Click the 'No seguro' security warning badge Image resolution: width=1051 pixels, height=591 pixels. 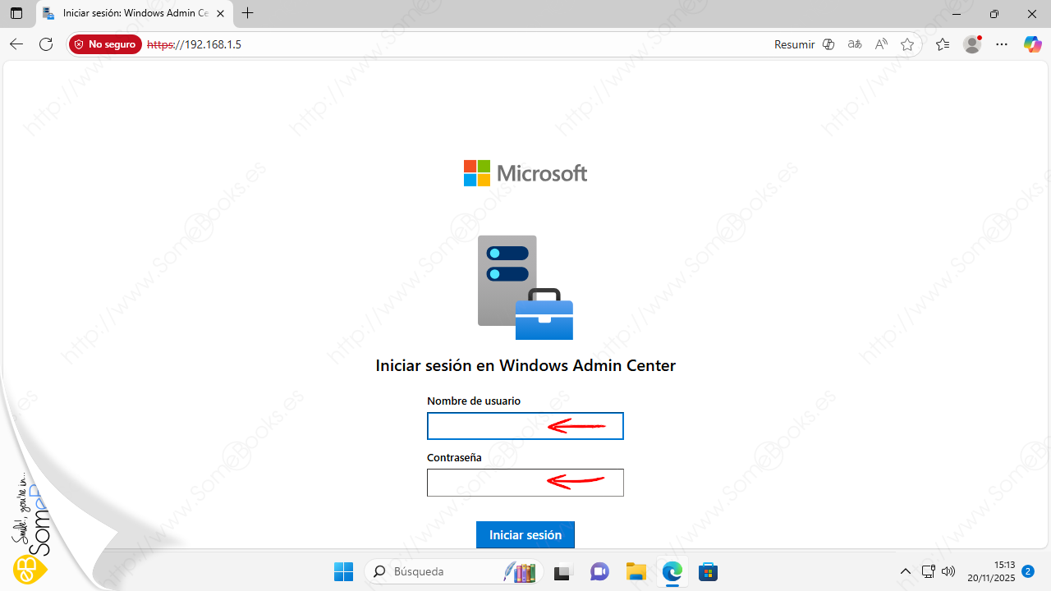coord(106,44)
